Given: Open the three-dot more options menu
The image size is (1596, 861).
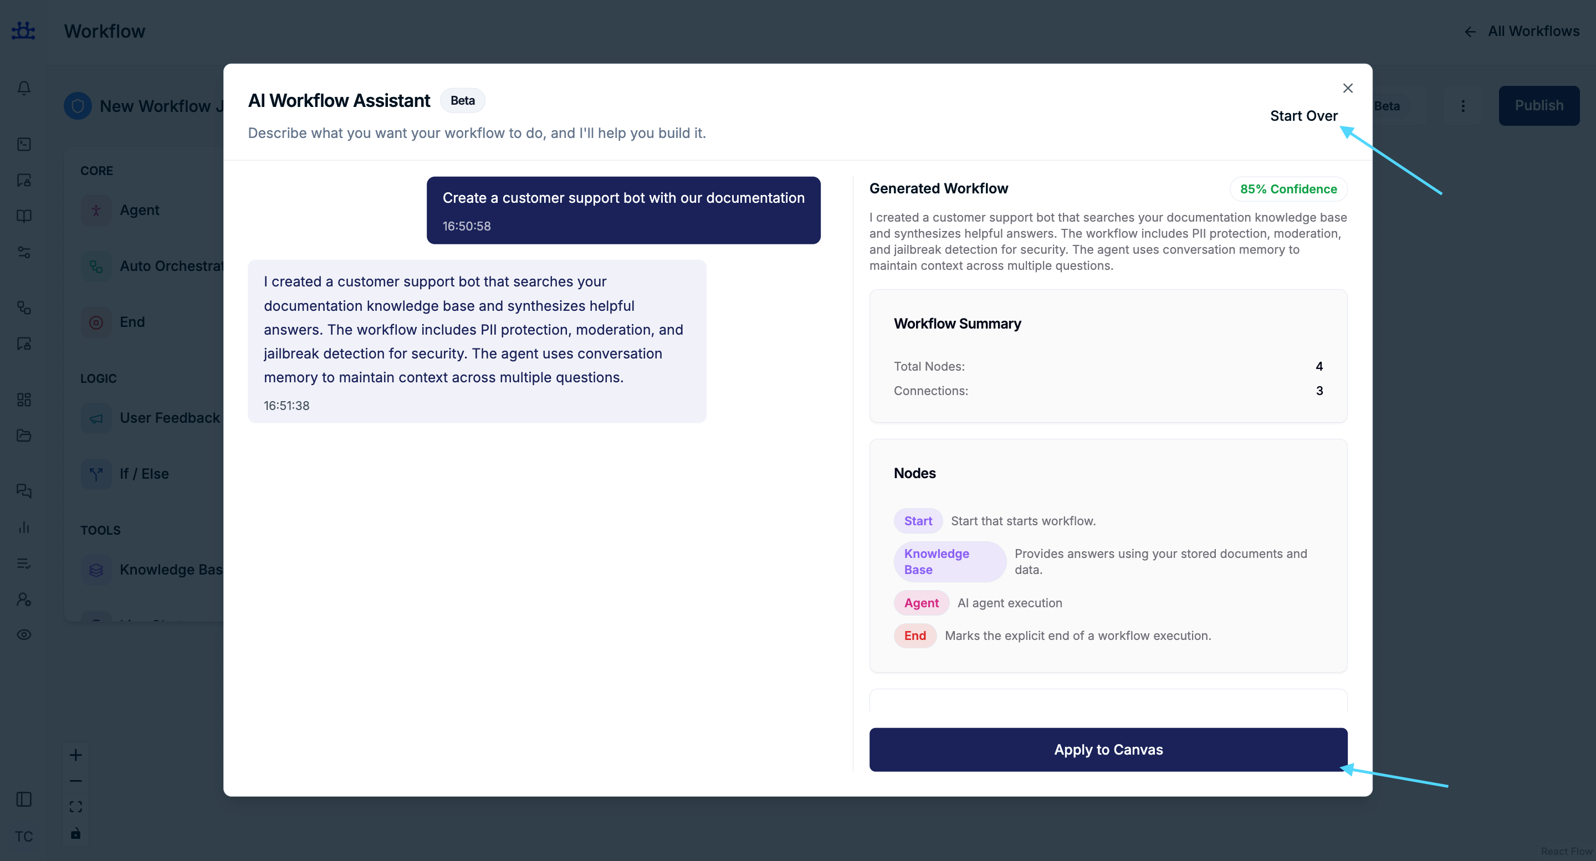Looking at the screenshot, I should coord(1463,106).
